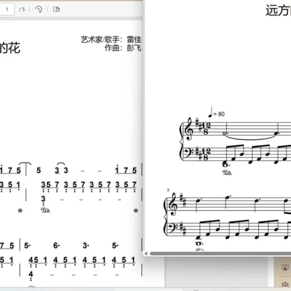Click the Ped. marking under first bass staff
Screen dimensions: 291x291
pyautogui.click(x=227, y=172)
